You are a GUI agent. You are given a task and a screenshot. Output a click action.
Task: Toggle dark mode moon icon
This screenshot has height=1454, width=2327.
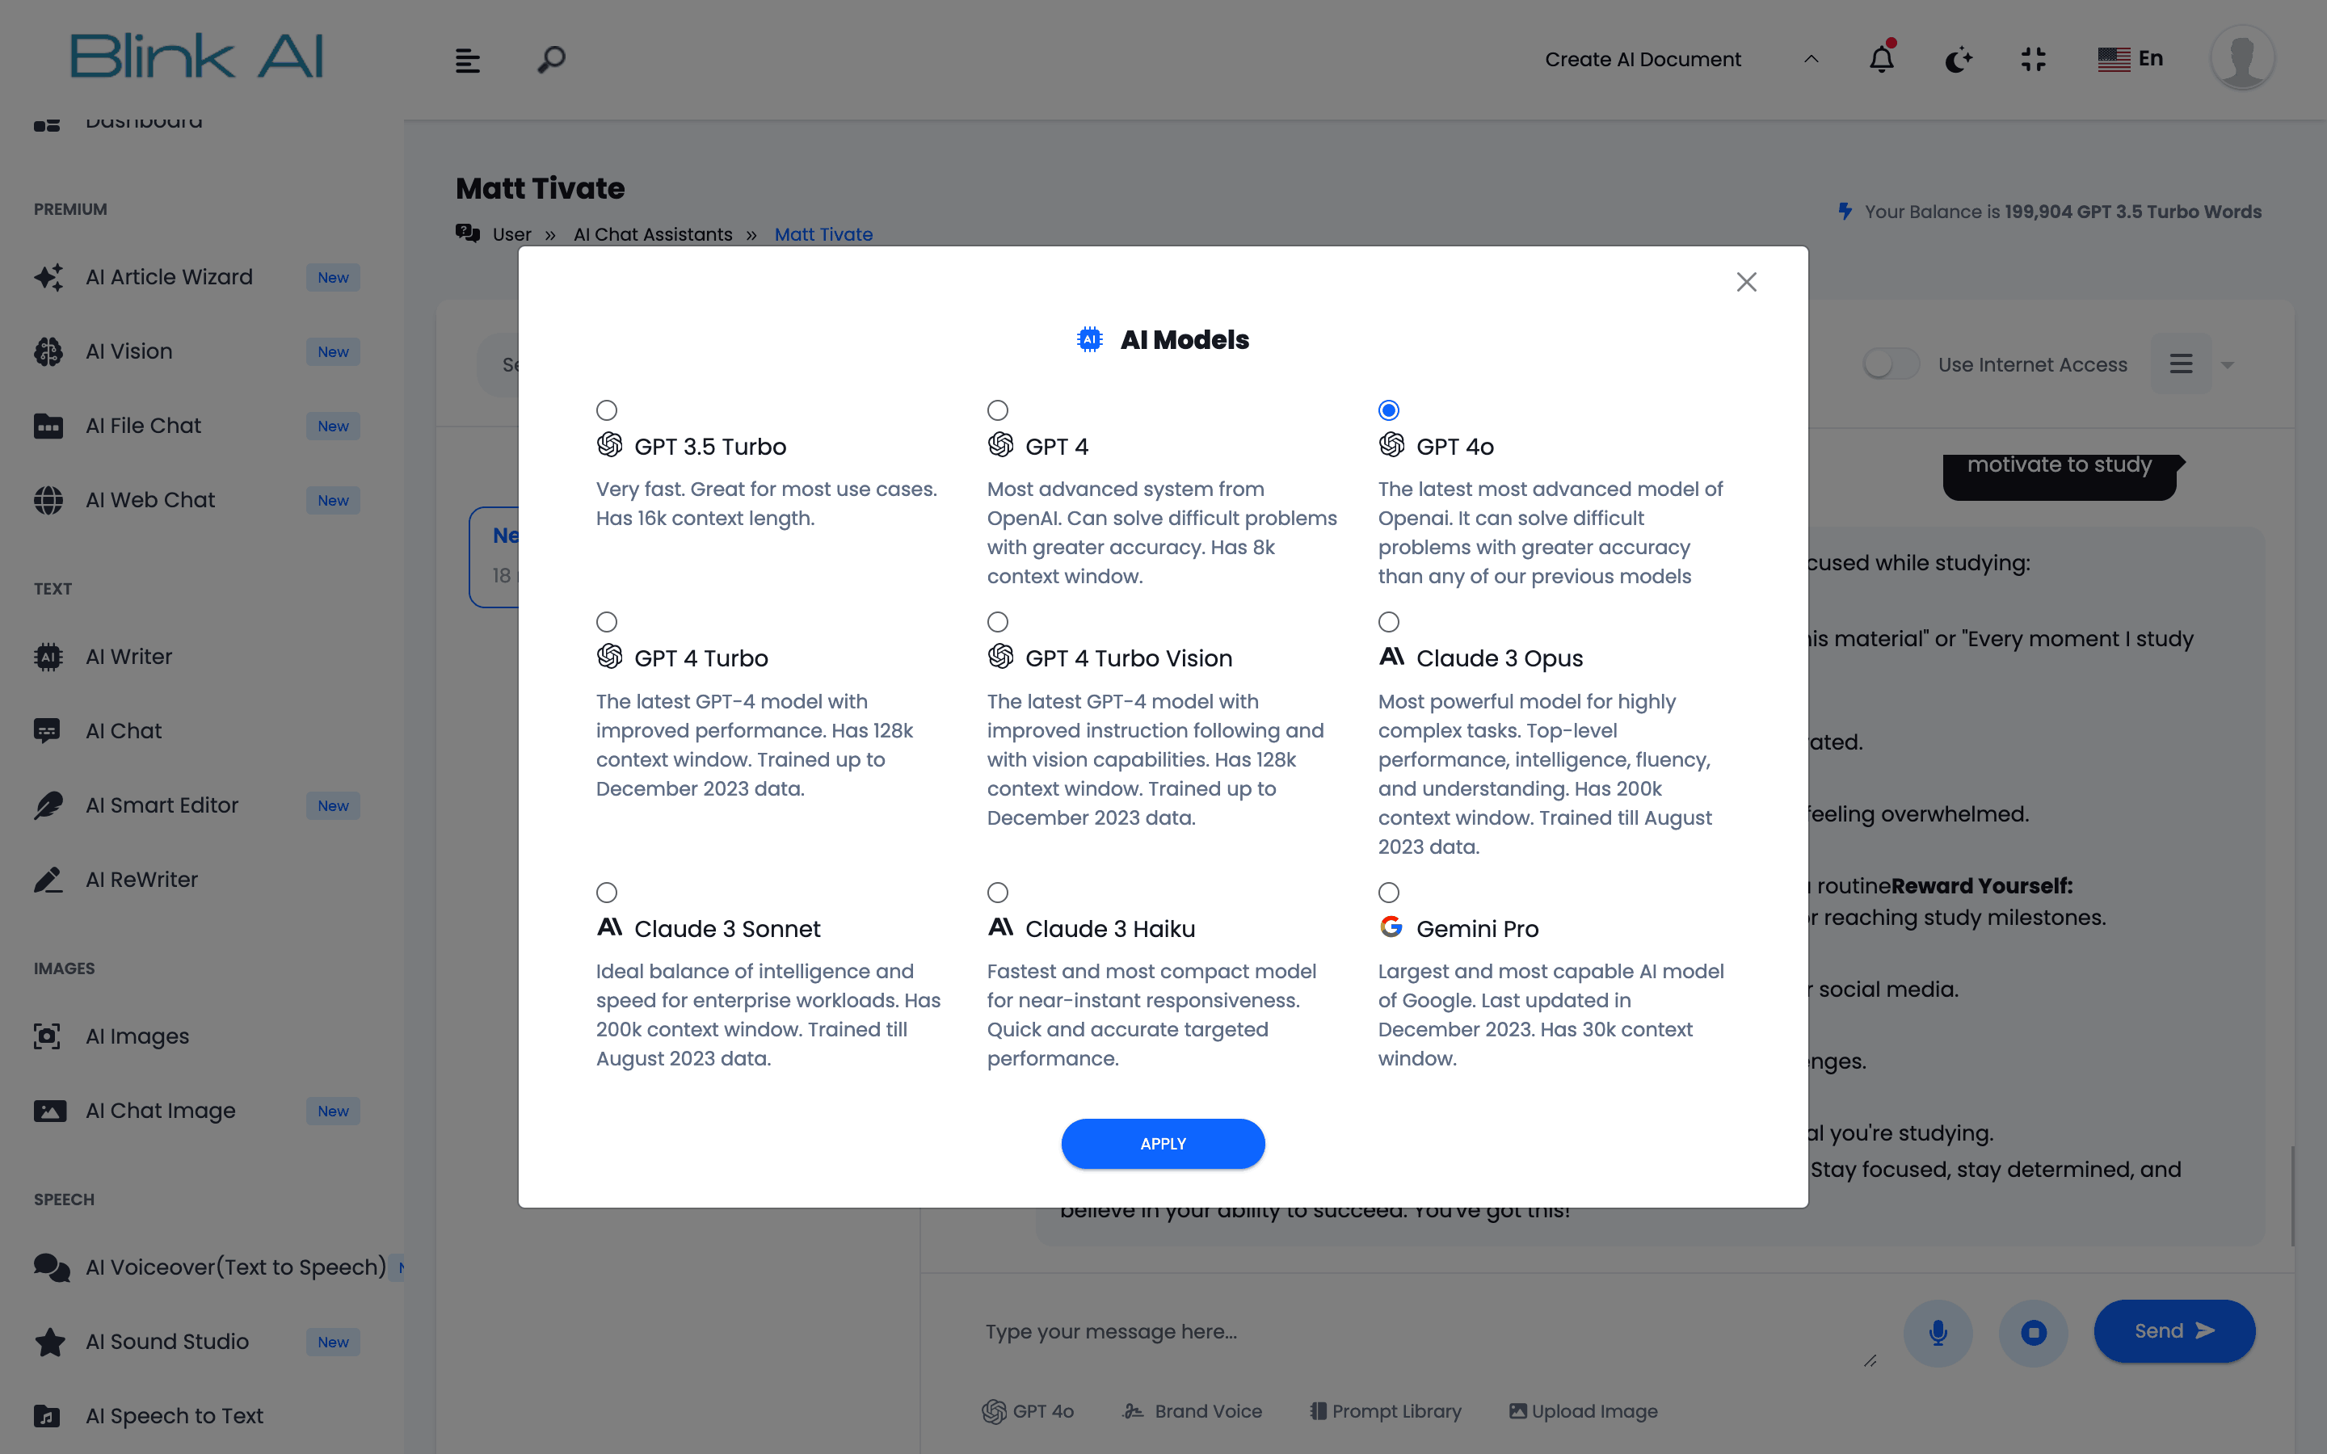(1958, 61)
